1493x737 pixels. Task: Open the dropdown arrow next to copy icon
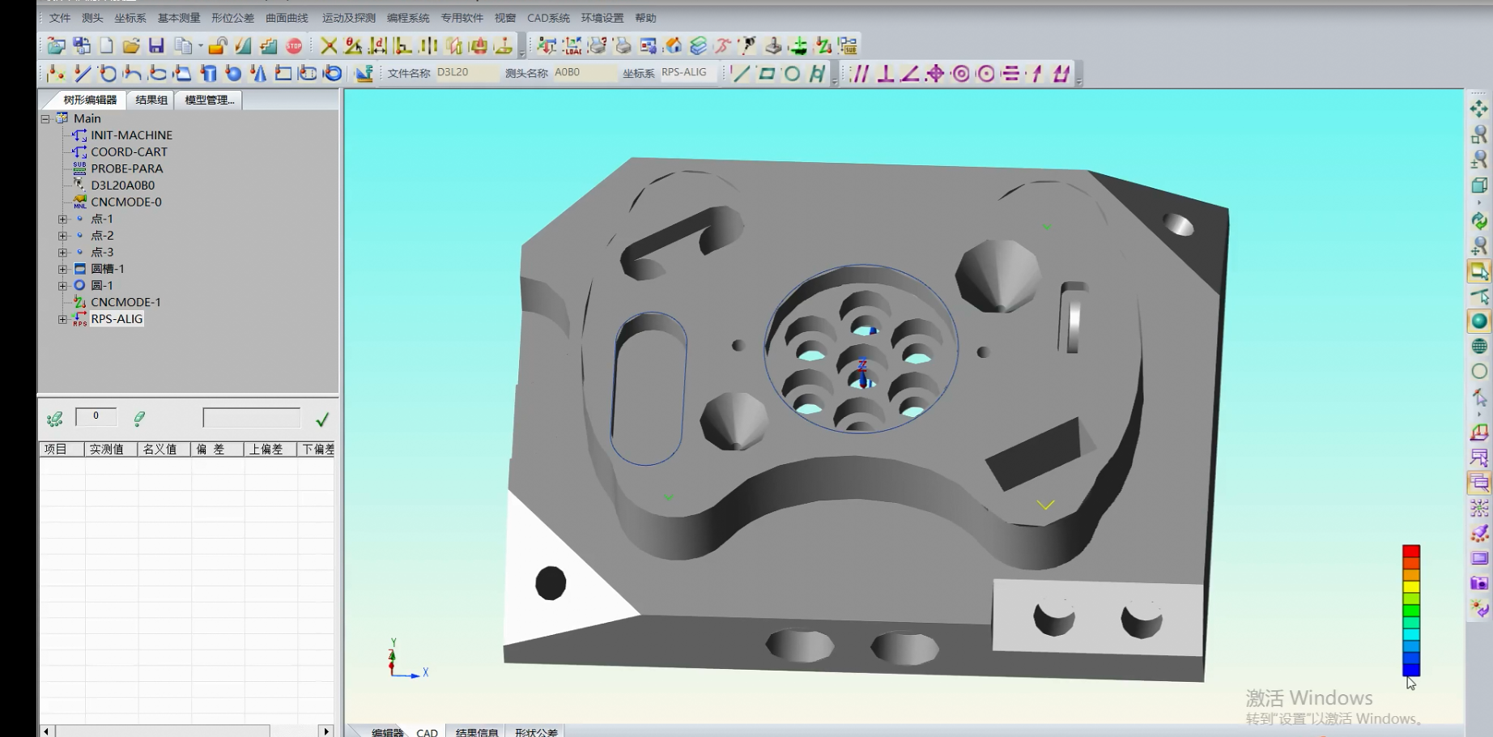[200, 46]
